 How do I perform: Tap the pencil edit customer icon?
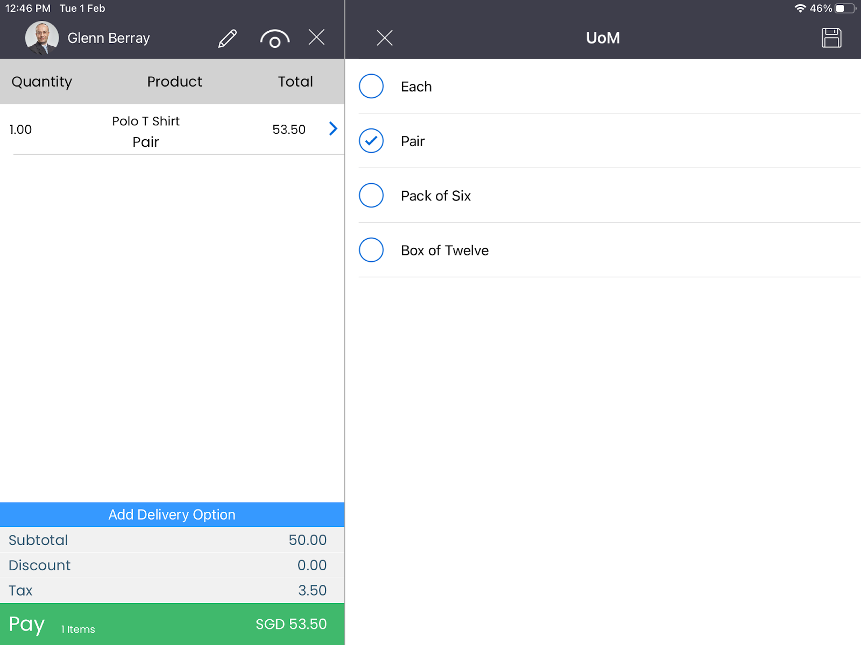click(227, 38)
